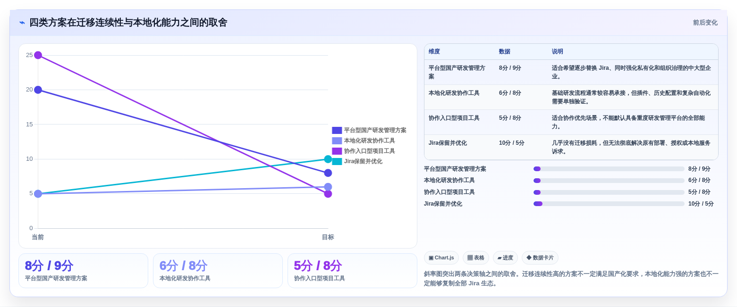Click the lightning icon beside the title

pos(22,23)
